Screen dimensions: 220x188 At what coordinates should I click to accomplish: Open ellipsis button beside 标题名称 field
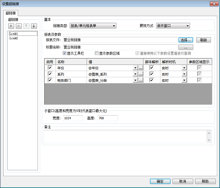click(186, 47)
